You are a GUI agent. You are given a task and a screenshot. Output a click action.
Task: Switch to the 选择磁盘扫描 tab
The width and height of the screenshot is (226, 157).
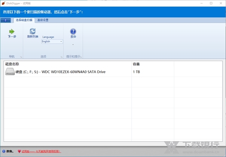[x=24, y=20]
